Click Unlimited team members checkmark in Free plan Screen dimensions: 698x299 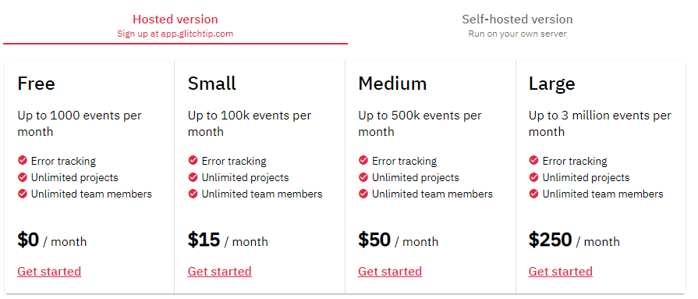[23, 194]
